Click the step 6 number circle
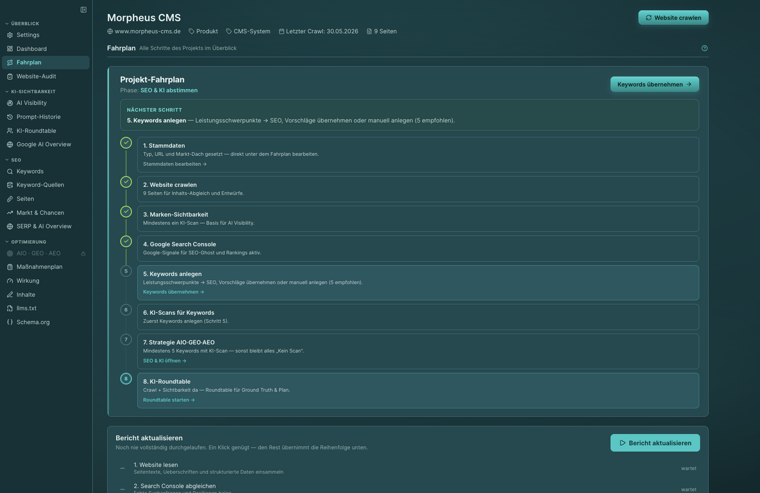Viewport: 760px width, 493px height. 126,310
